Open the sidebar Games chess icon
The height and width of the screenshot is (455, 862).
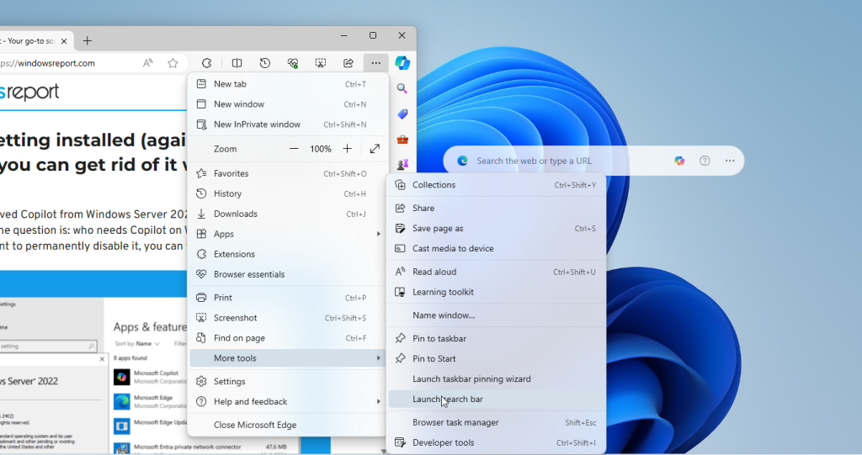[x=402, y=164]
